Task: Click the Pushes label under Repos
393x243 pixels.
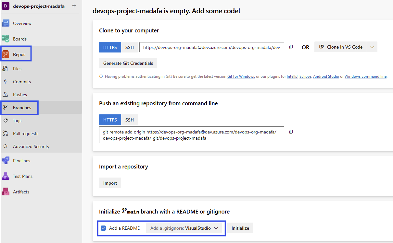Action: [20, 95]
